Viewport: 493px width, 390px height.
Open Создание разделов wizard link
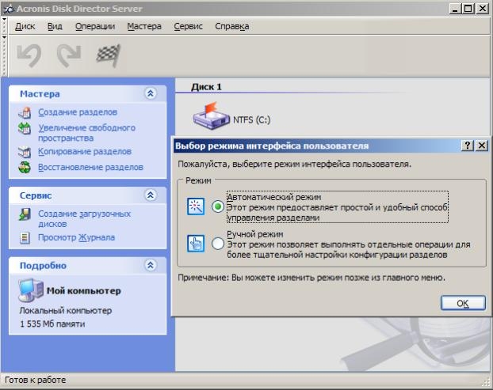[78, 112]
